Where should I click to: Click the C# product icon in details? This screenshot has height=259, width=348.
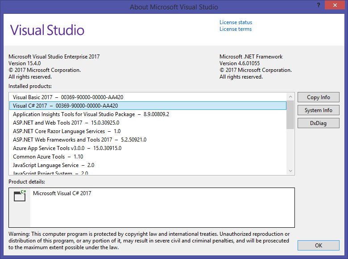tap(20, 196)
